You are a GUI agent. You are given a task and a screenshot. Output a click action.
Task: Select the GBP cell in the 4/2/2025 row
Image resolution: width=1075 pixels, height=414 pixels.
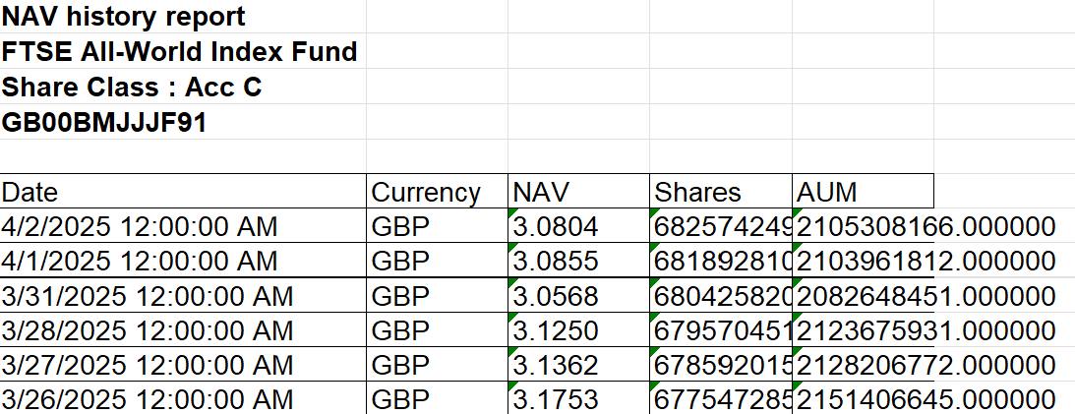click(x=438, y=225)
